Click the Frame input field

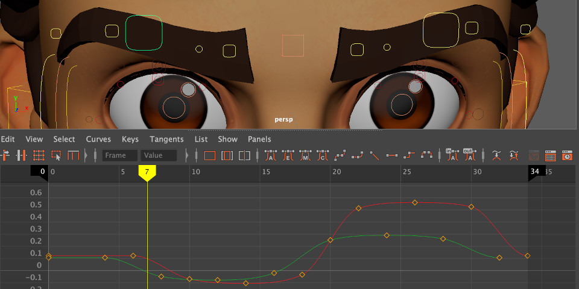coord(119,155)
